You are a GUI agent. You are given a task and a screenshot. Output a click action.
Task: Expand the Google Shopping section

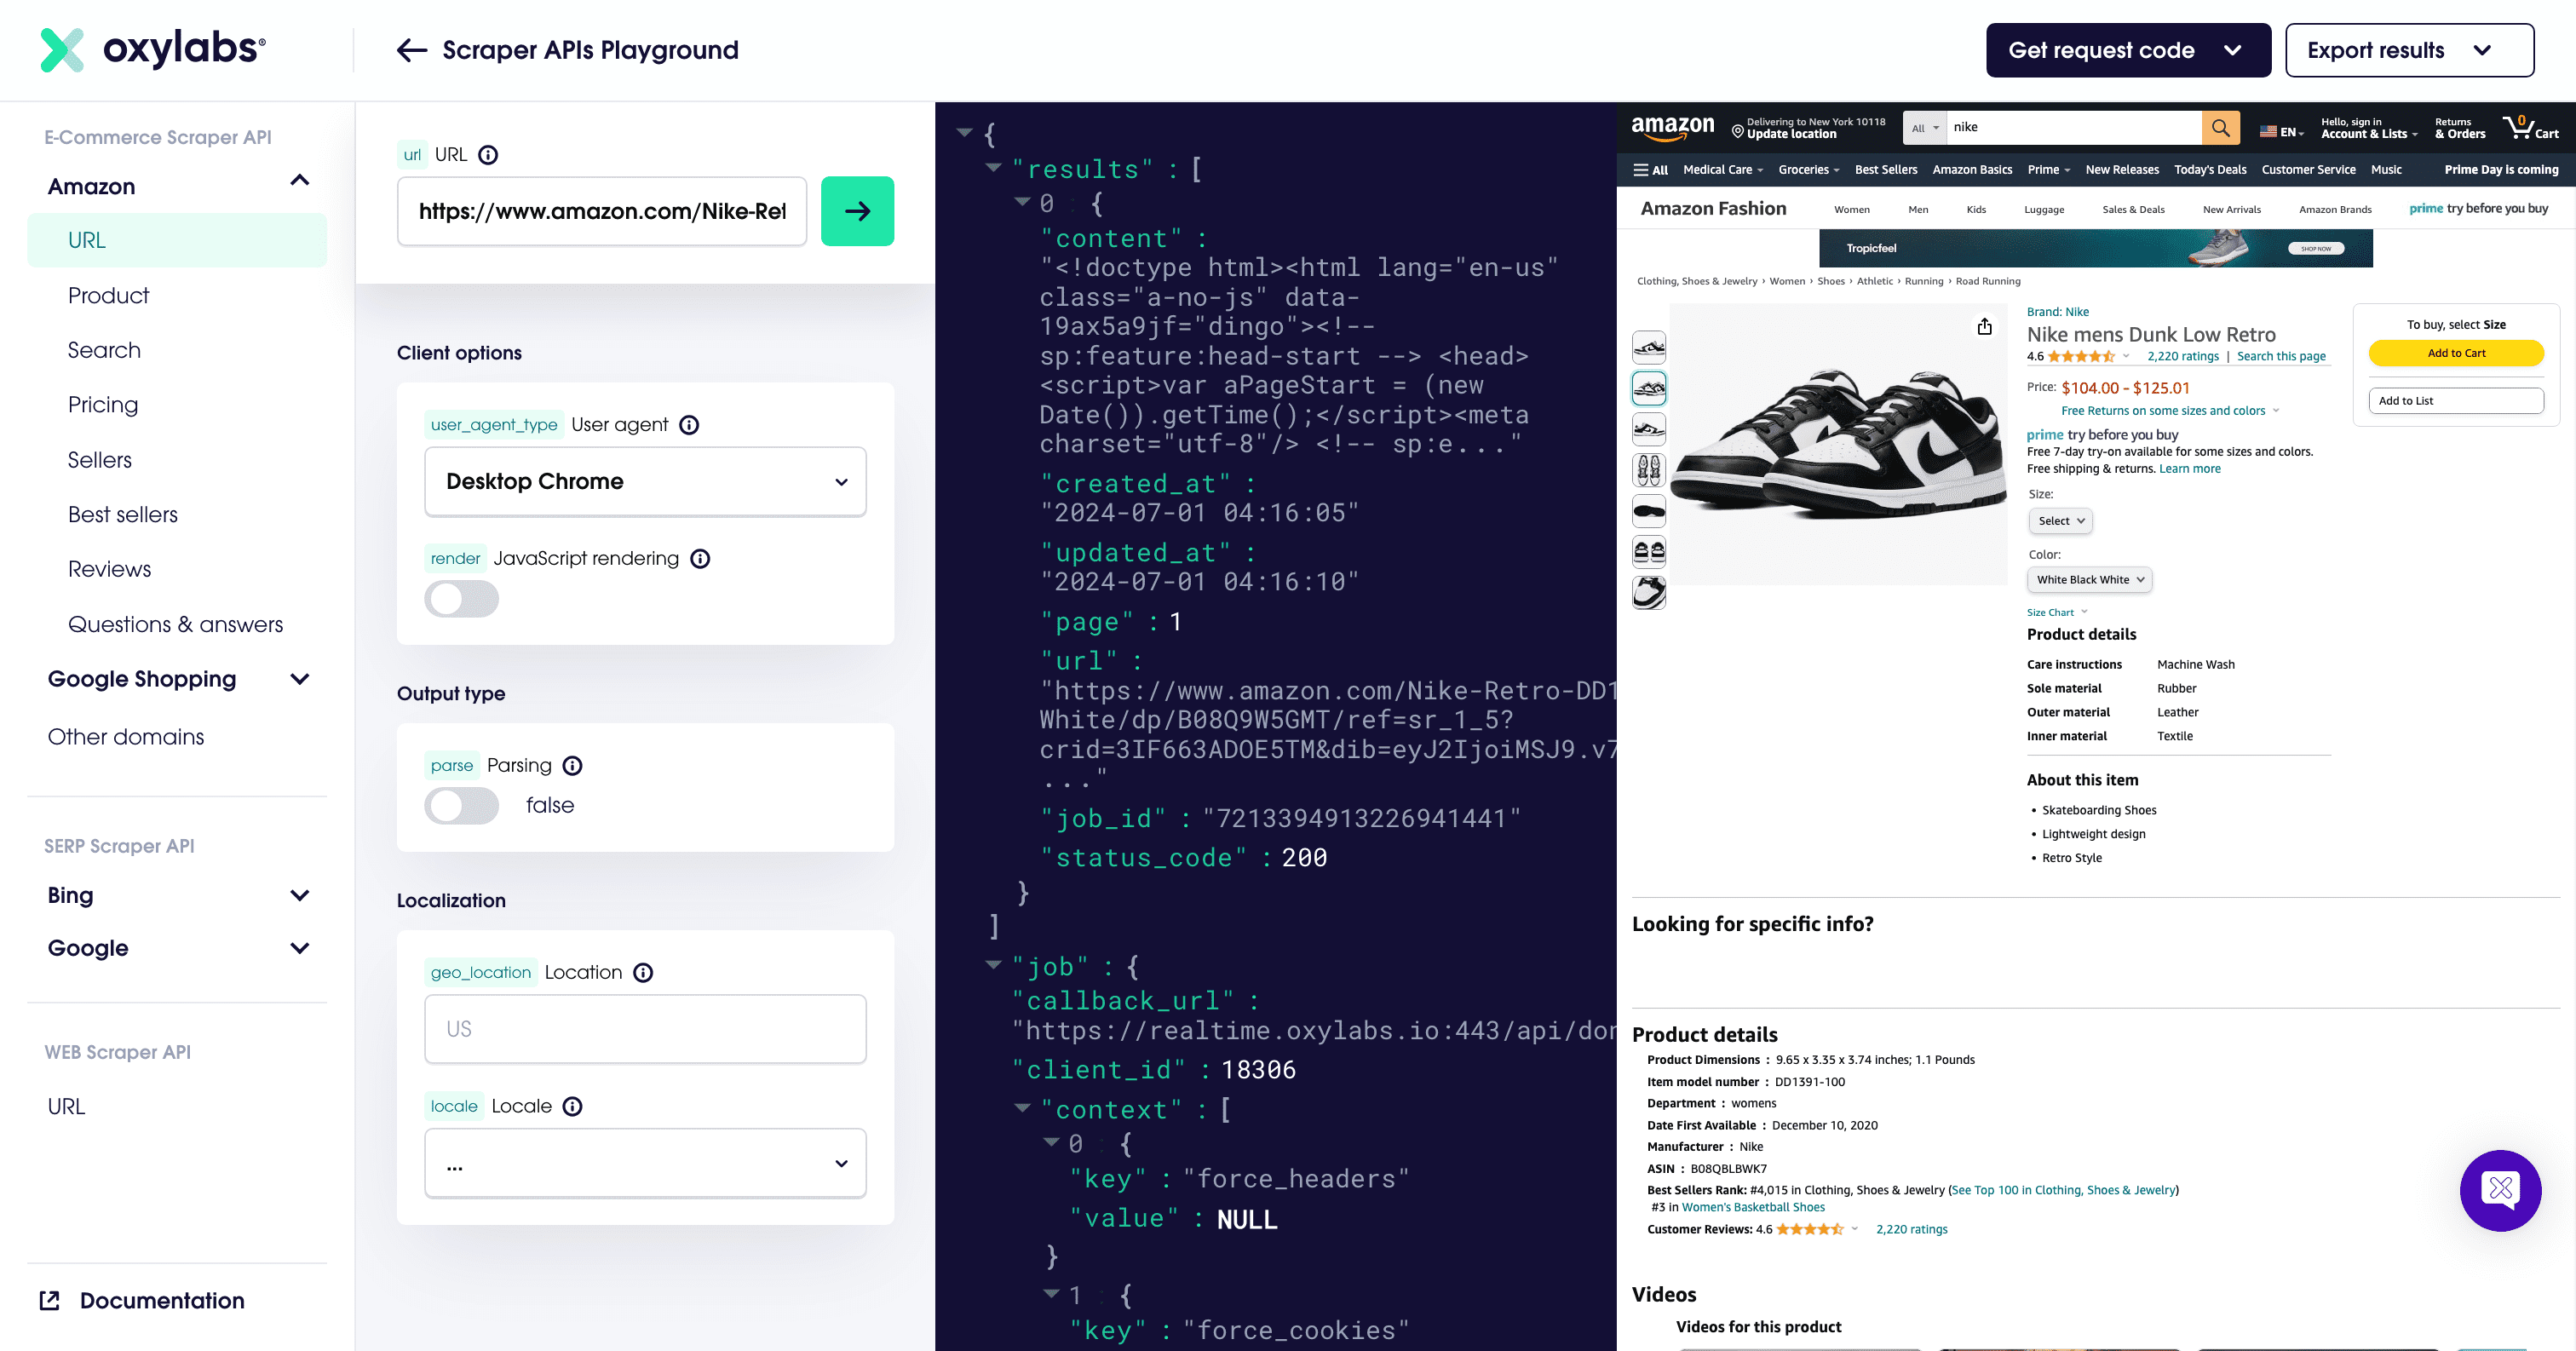[x=141, y=679]
